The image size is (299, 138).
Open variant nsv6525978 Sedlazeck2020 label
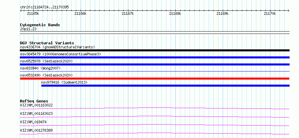(x=46, y=61)
